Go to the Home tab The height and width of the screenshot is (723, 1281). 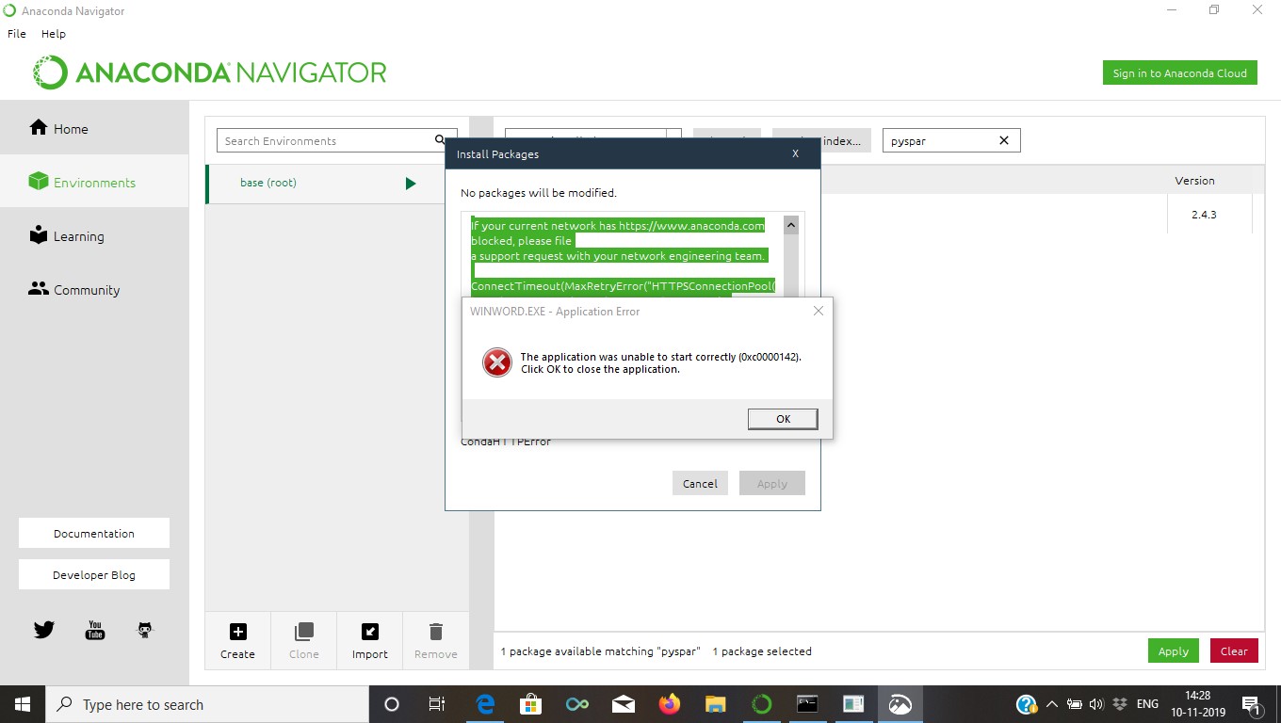tap(94, 129)
